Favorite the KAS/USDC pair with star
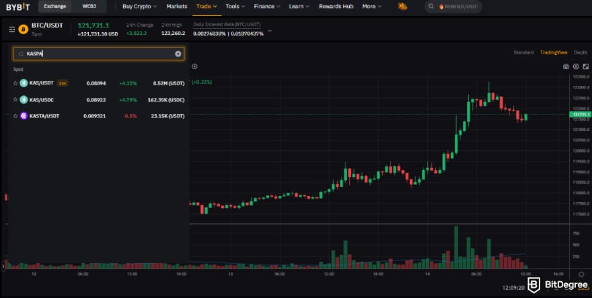The width and height of the screenshot is (592, 298). click(x=15, y=99)
